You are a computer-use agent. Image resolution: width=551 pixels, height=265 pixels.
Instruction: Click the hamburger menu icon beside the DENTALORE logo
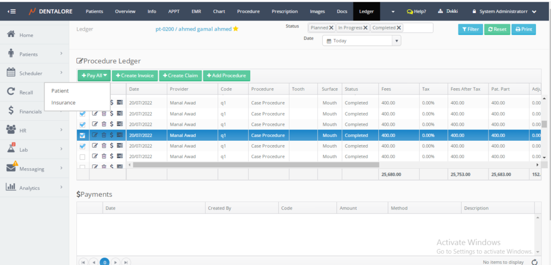click(x=11, y=11)
